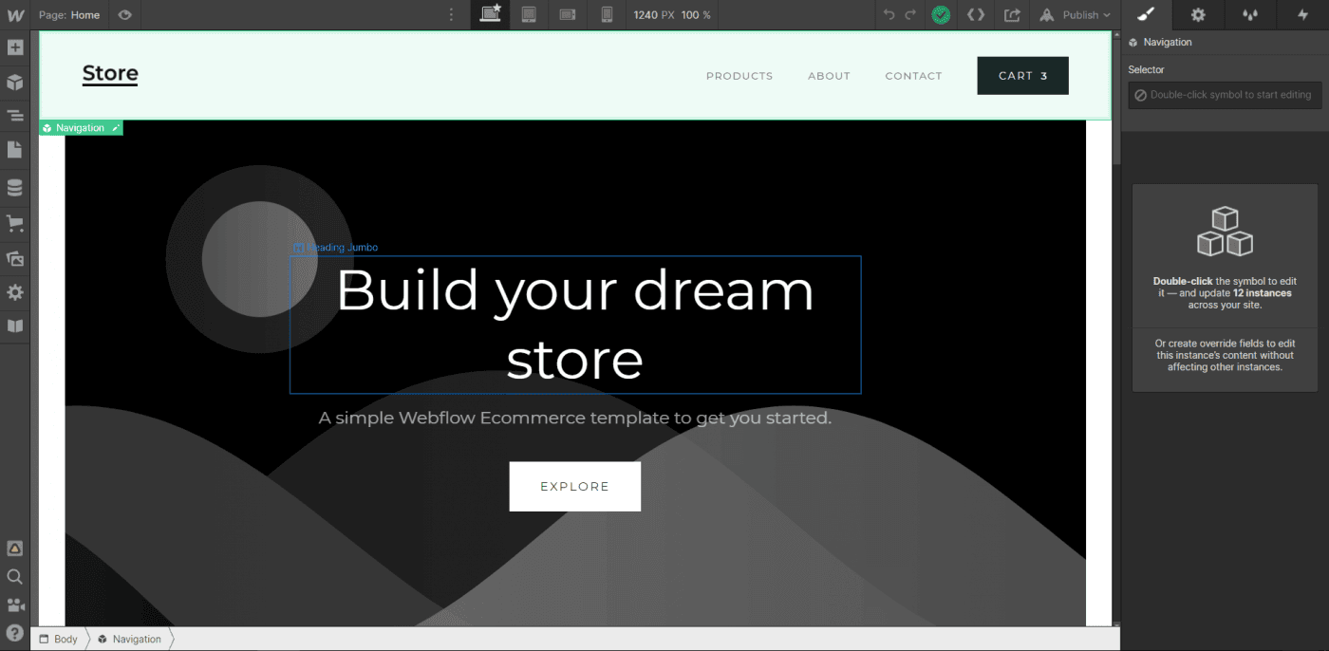This screenshot has width=1329, height=651.
Task: Switch to Tablet breakpoint
Action: pyautogui.click(x=529, y=15)
